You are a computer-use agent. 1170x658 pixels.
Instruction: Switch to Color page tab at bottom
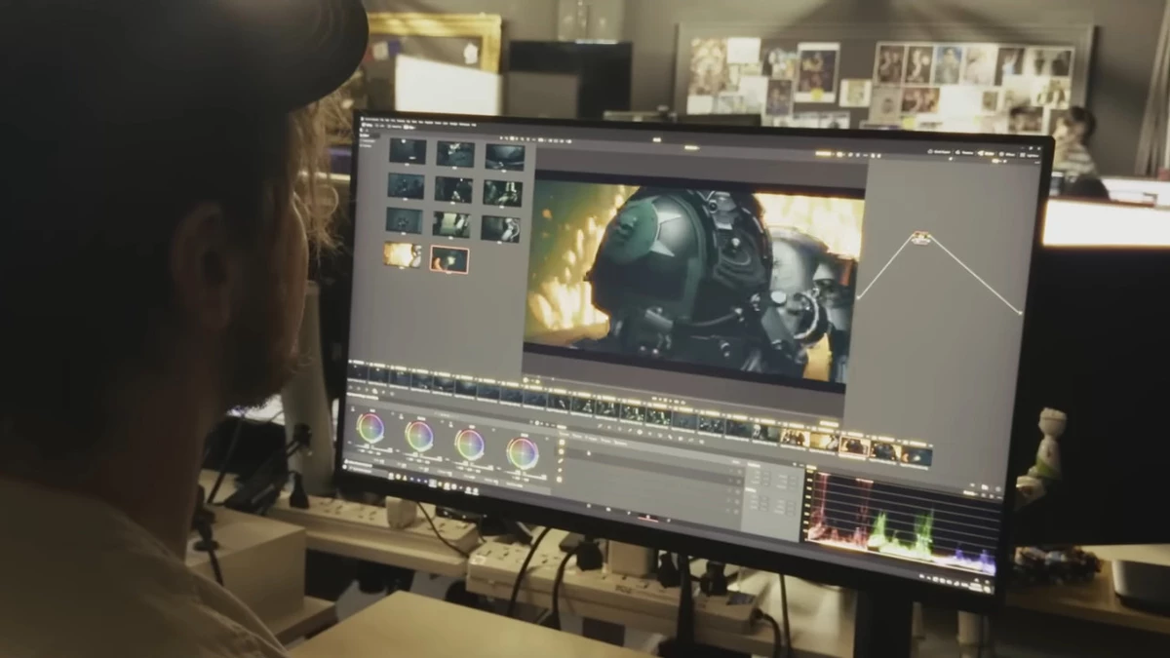click(647, 517)
